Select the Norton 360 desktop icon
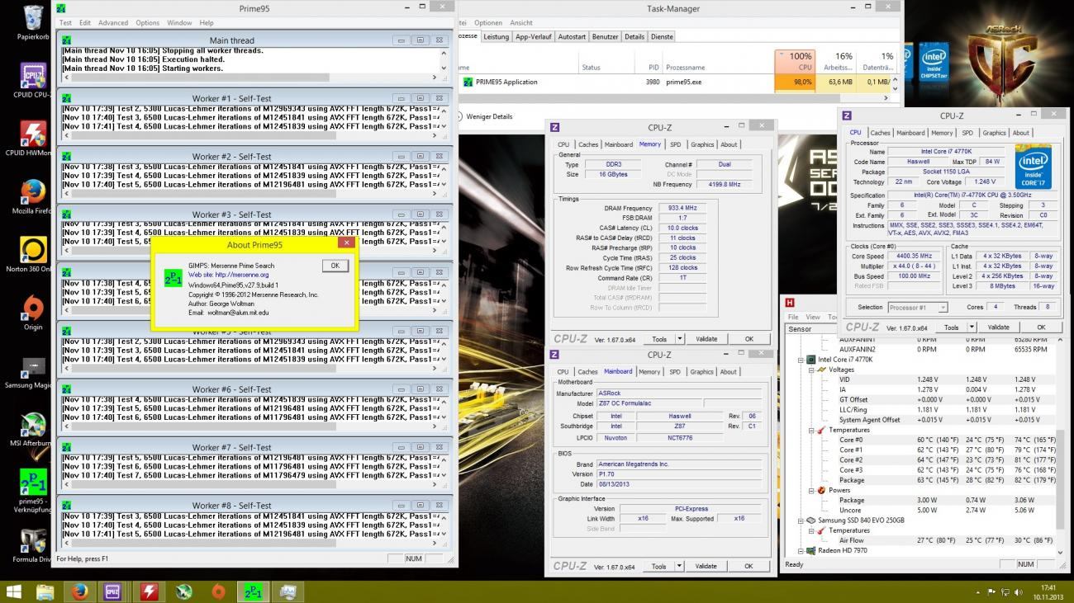The height and width of the screenshot is (603, 1074). 33,255
